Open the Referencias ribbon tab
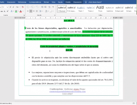 click(22, 2)
